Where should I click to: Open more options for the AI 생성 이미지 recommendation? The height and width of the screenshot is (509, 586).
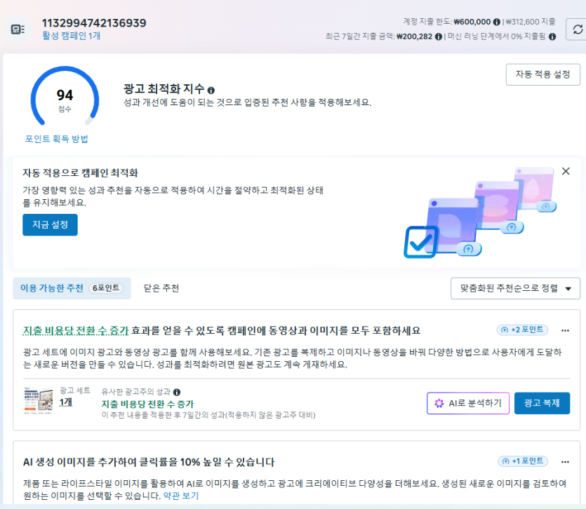(x=565, y=462)
